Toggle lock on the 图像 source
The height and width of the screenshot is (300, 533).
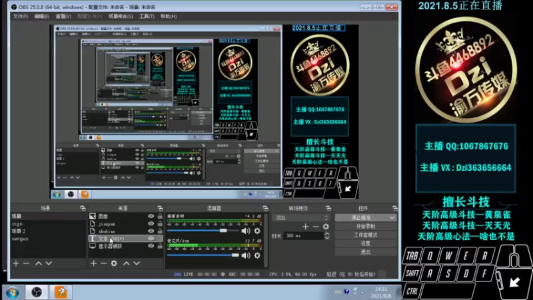[160, 216]
